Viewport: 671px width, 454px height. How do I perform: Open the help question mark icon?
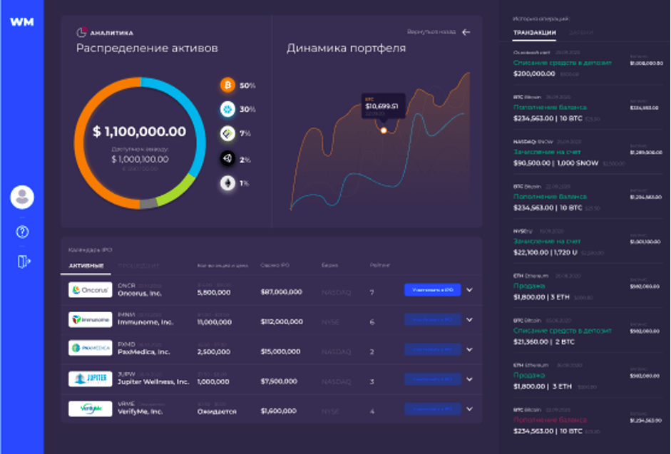22,232
